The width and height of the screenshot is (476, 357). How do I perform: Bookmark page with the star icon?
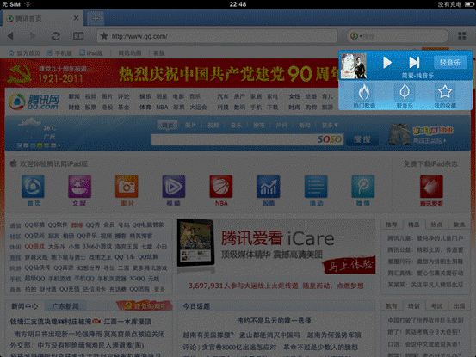click(104, 36)
